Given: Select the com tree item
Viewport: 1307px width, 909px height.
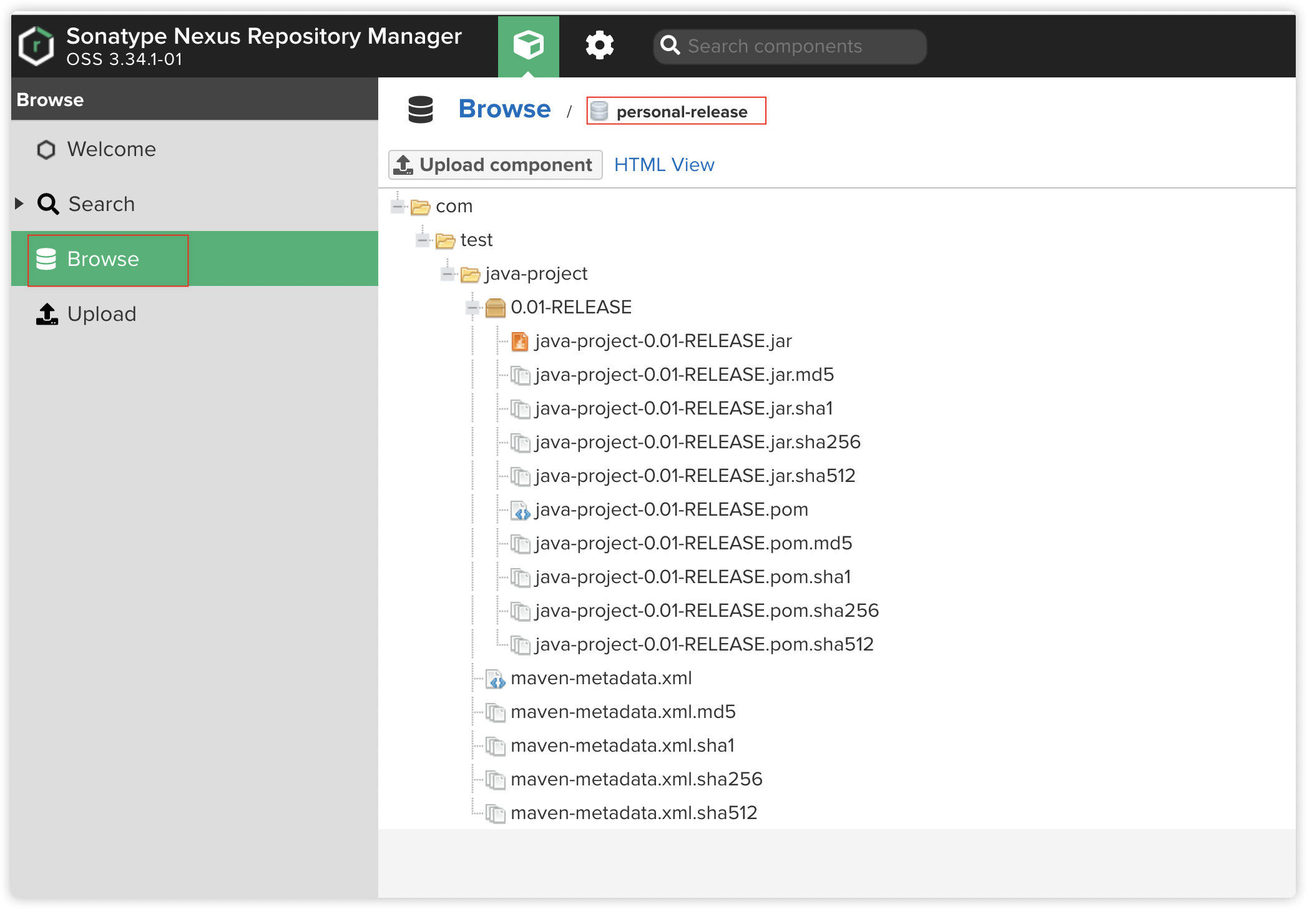Looking at the screenshot, I should pyautogui.click(x=454, y=206).
